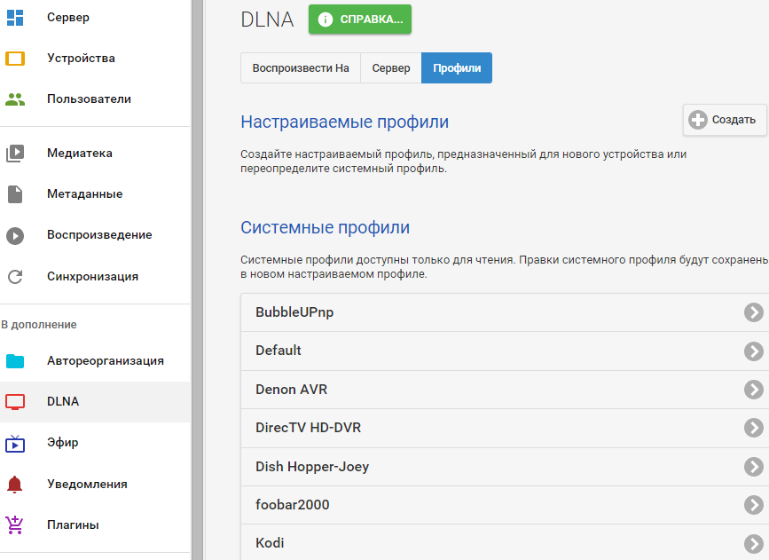The height and width of the screenshot is (560, 769).
Task: Click the green Users people icon
Action: tap(15, 99)
